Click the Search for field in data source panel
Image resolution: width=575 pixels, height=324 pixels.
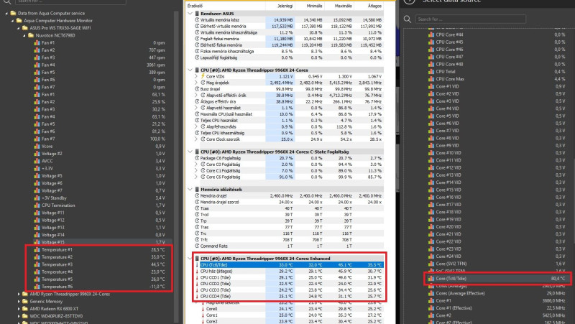471,19
